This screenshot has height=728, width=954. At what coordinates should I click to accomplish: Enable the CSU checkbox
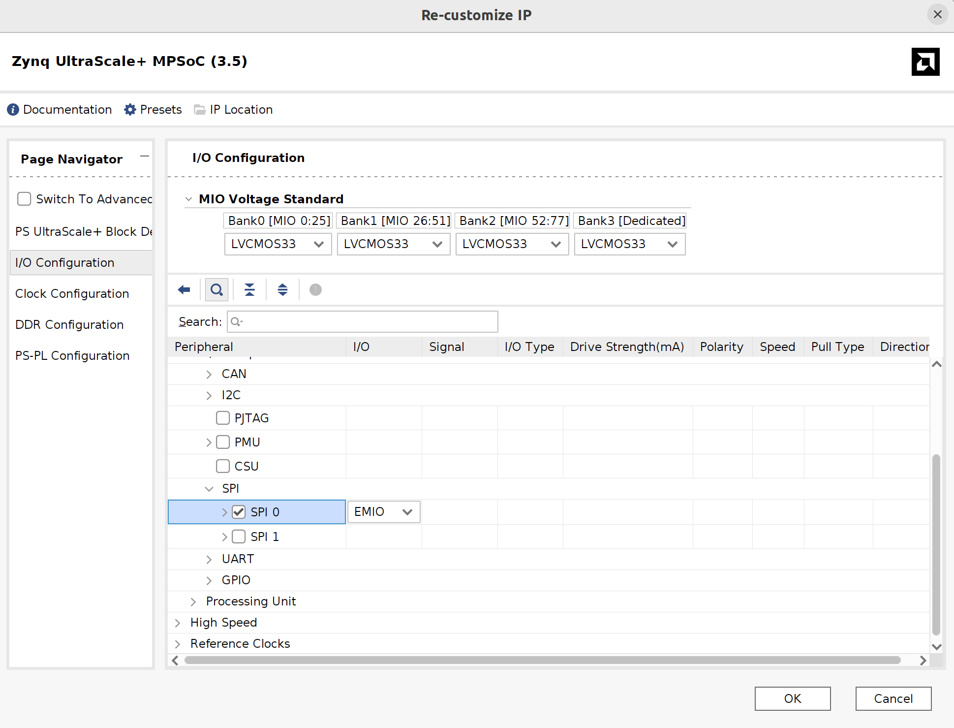pos(223,466)
